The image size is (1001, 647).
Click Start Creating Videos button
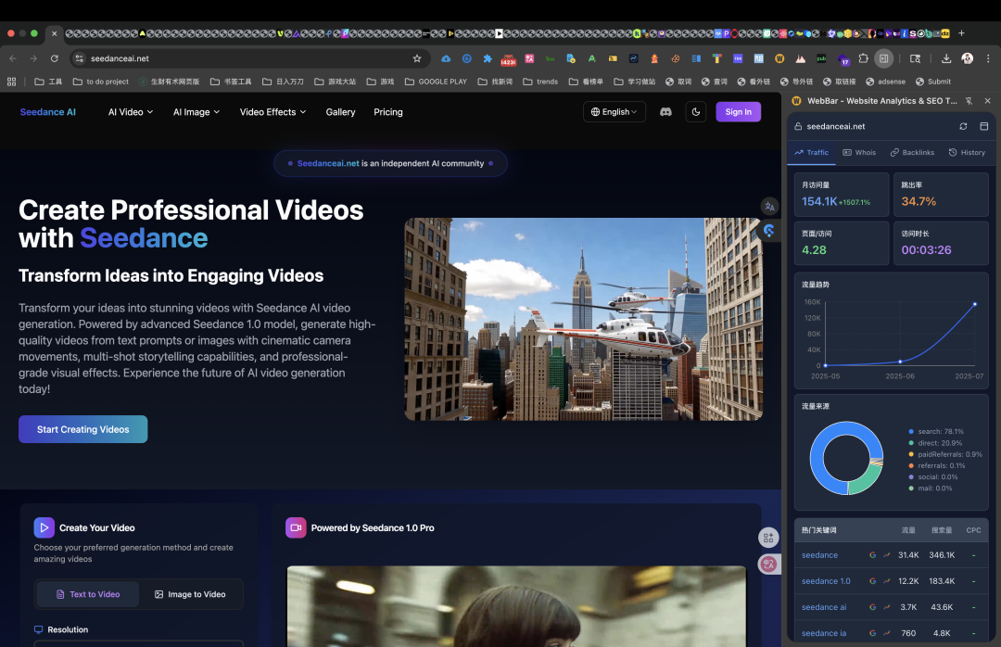pyautogui.click(x=83, y=429)
